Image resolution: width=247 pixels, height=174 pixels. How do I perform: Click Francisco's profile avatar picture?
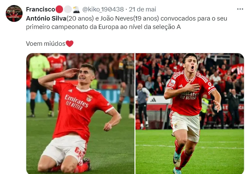click(14, 13)
